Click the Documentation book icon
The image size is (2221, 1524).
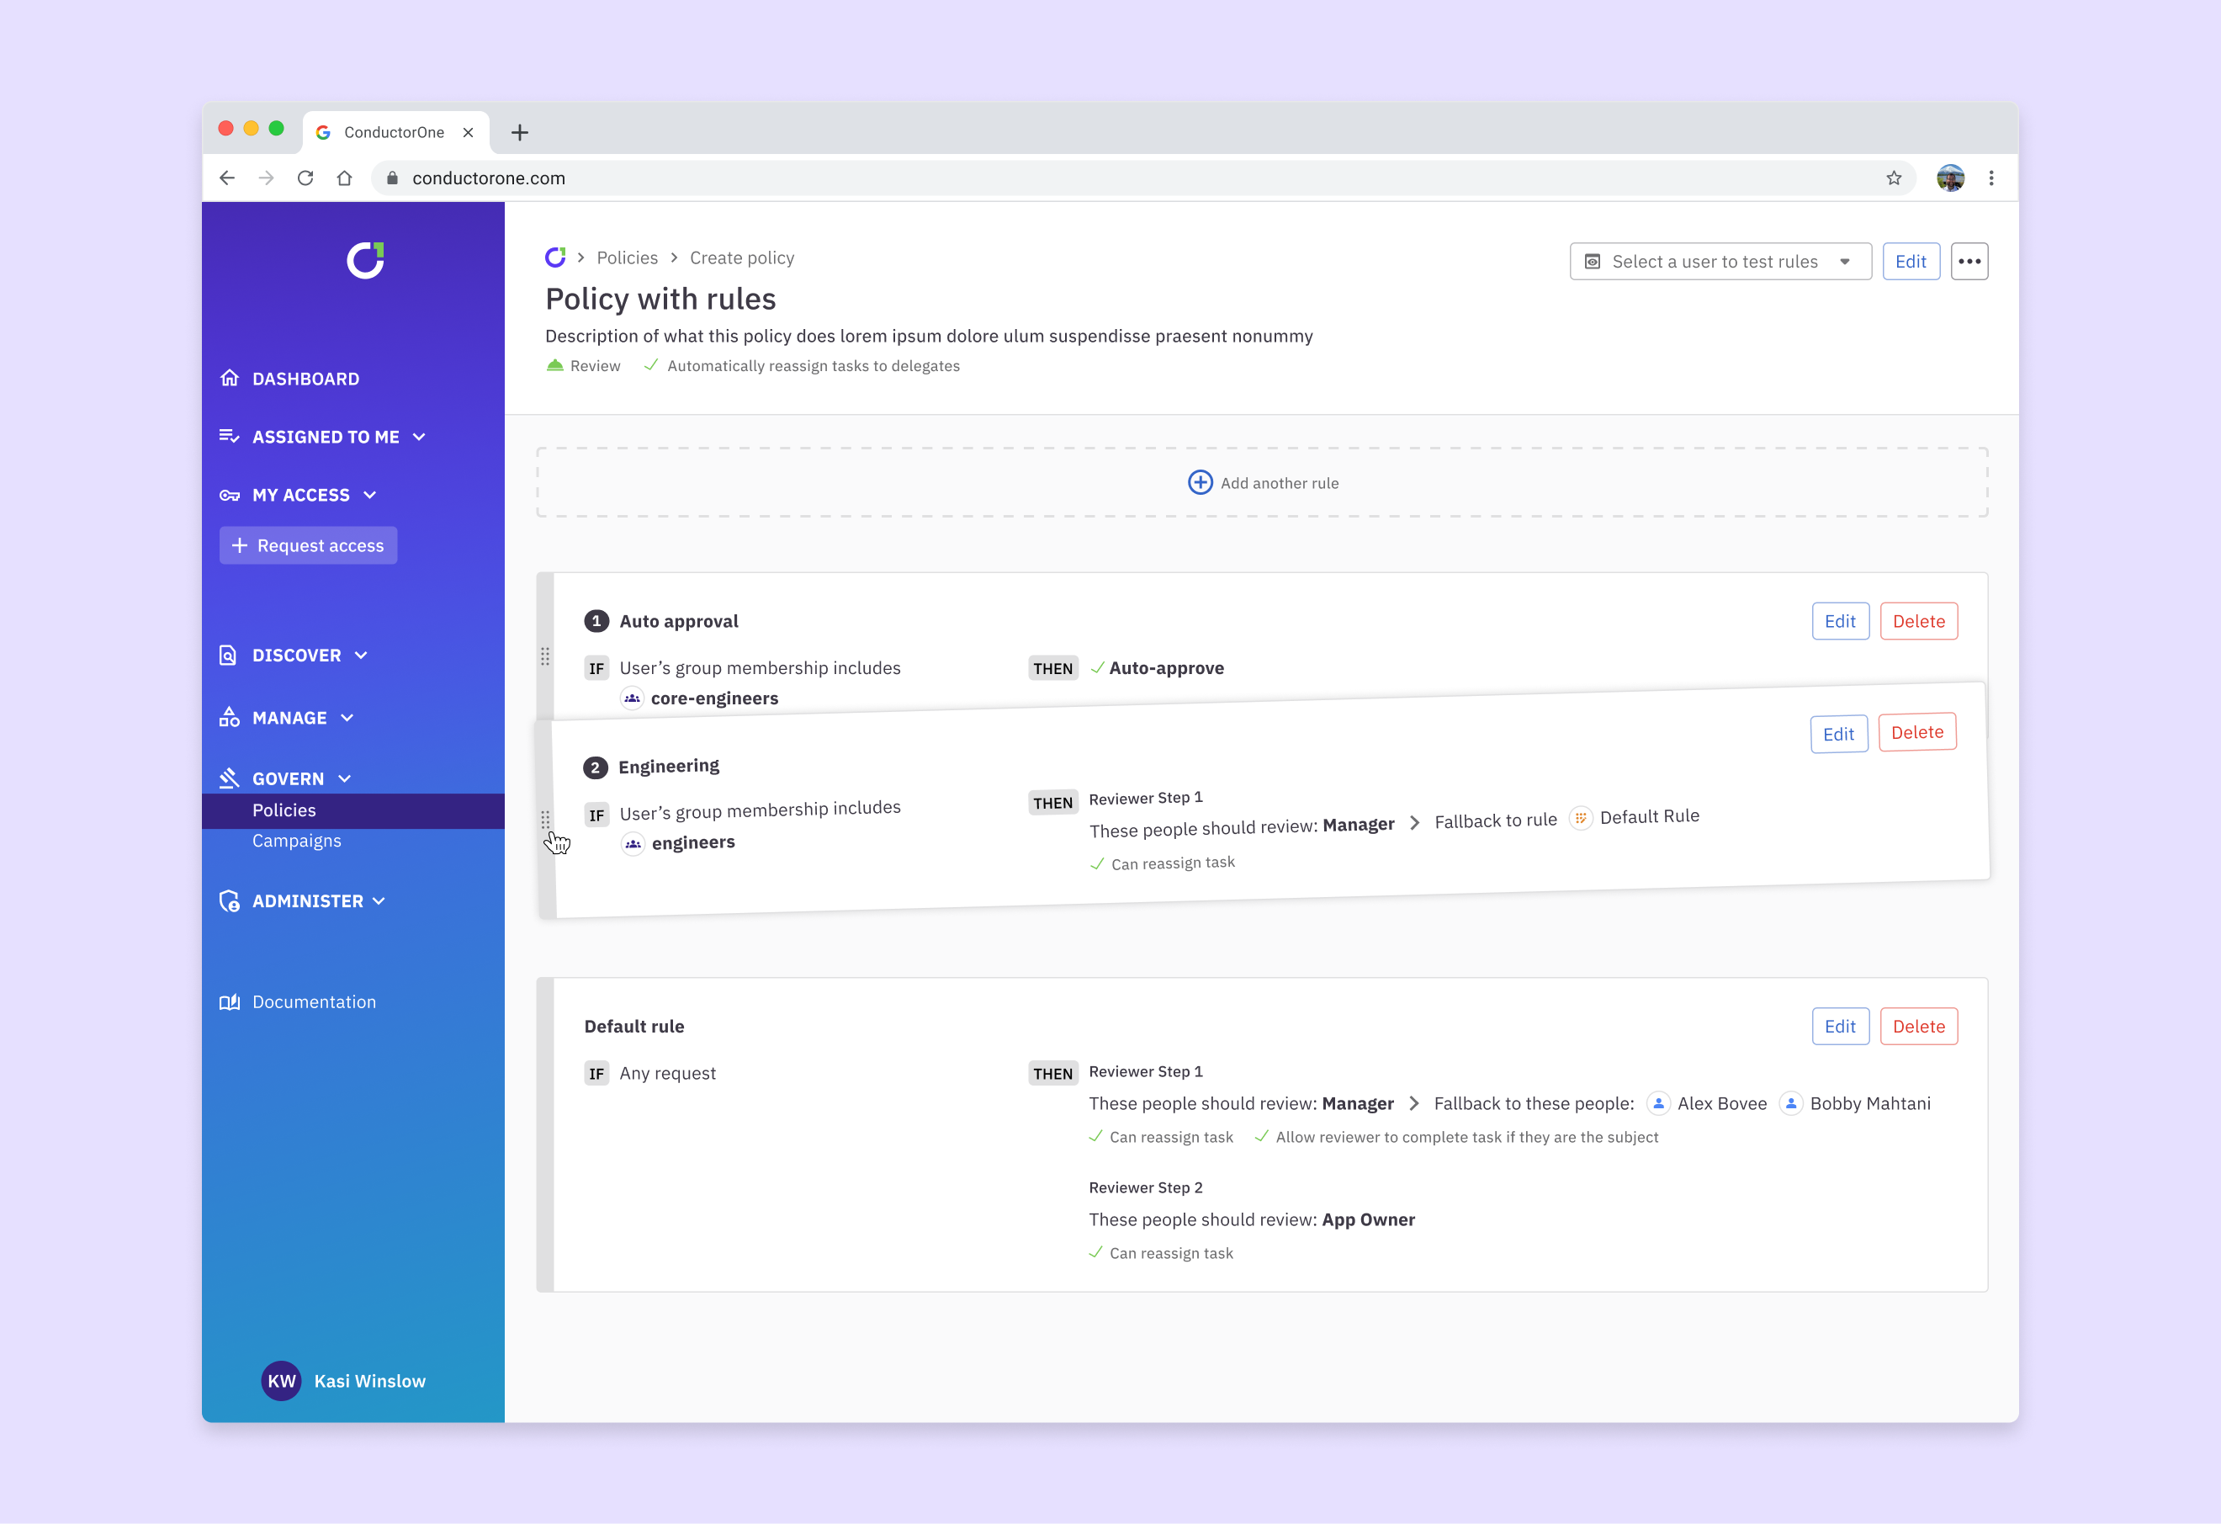[230, 1002]
